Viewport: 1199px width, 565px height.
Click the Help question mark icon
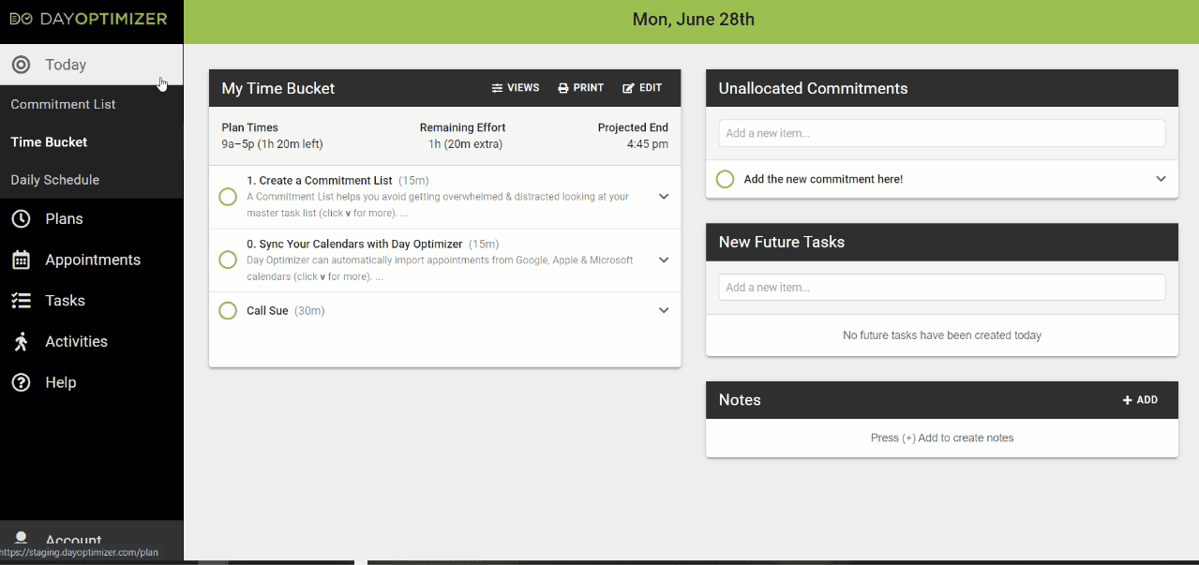(21, 382)
